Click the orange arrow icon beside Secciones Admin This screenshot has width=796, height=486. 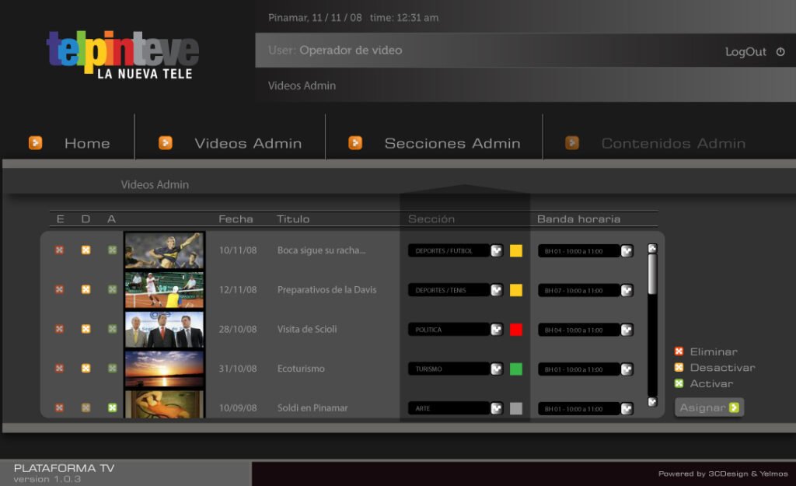(x=355, y=143)
